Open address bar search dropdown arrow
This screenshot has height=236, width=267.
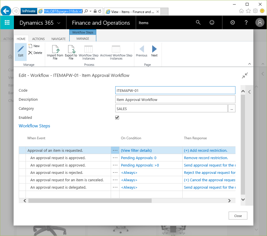click(90, 11)
